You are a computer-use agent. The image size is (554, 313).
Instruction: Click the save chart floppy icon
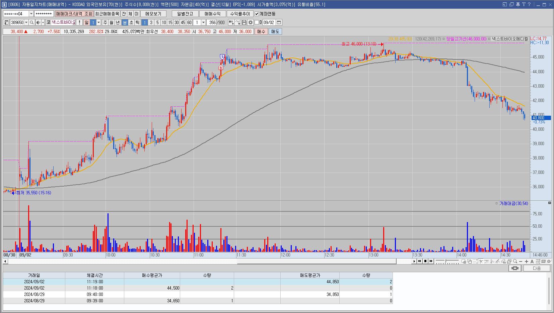pos(244,22)
